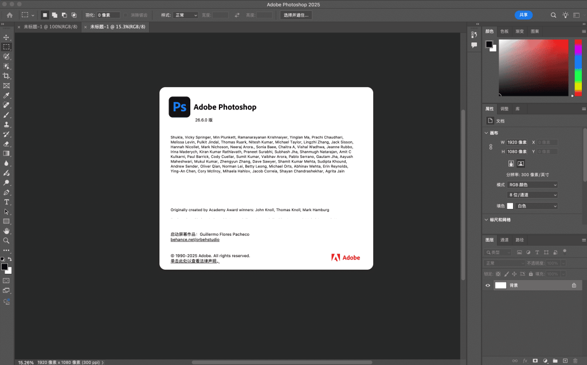This screenshot has width=587, height=365.
Task: Select the Hand tool
Action: pos(6,231)
